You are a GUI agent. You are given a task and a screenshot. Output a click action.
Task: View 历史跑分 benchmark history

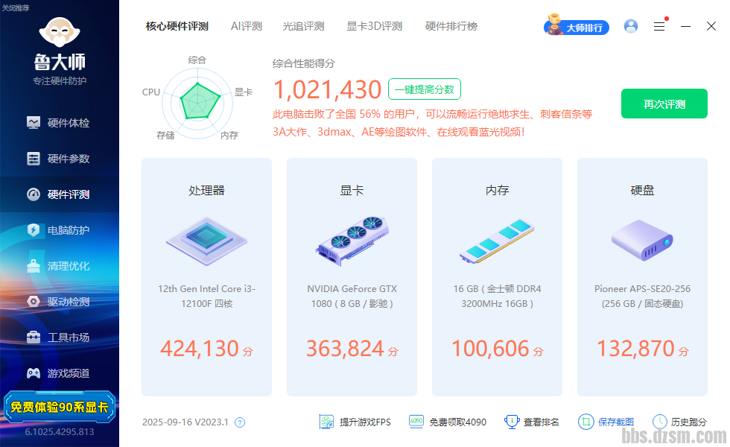[679, 422]
